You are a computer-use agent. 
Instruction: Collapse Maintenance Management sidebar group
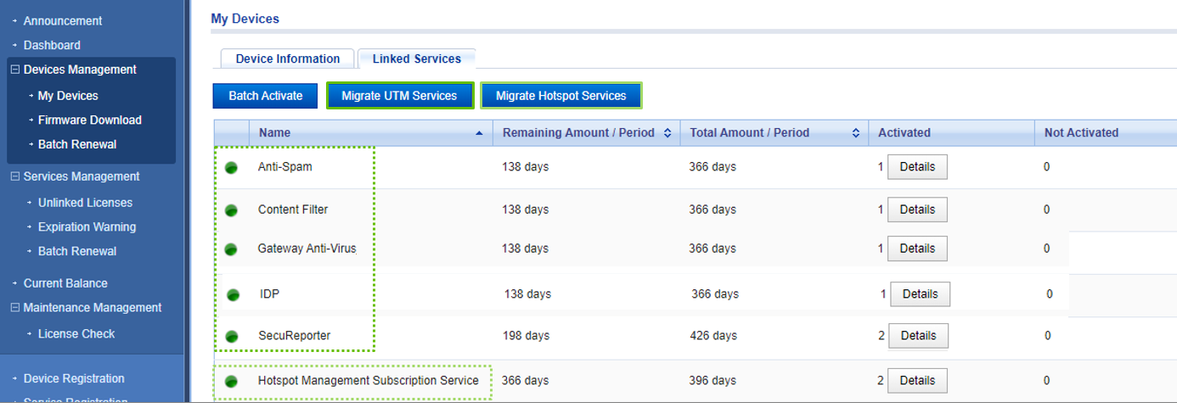(x=14, y=308)
